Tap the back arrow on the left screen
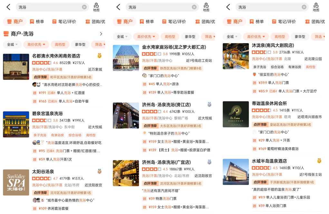 coord(8,7)
